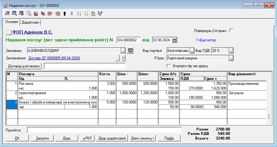
Task: Click the 'Примітка' text field
Action: pos(104,130)
